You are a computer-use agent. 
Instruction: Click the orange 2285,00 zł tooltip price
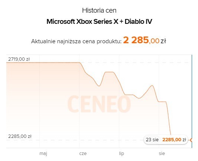coord(174,140)
